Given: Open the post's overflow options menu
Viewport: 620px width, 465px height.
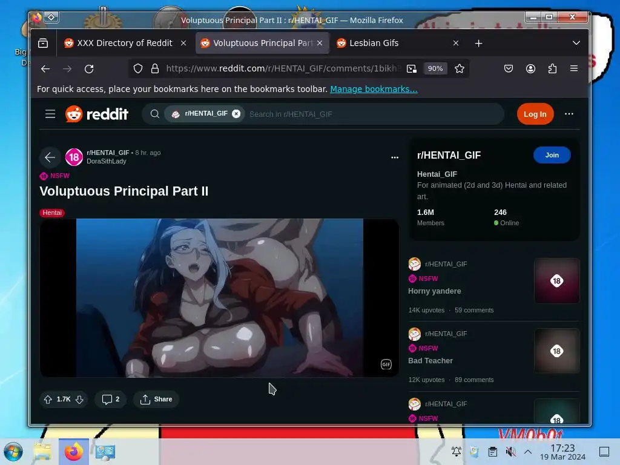Looking at the screenshot, I should point(395,157).
